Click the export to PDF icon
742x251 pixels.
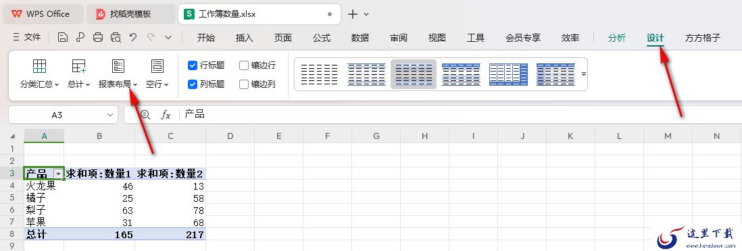coord(80,37)
